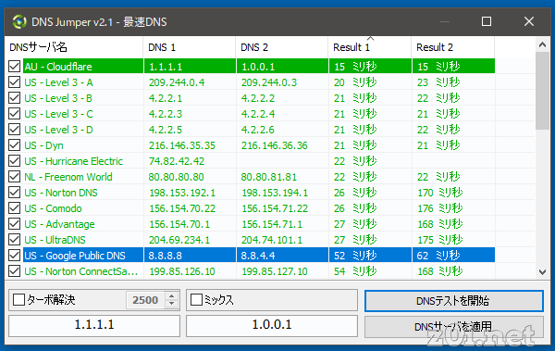
Task: Sort by DNS 2 column header
Action: click(282, 47)
